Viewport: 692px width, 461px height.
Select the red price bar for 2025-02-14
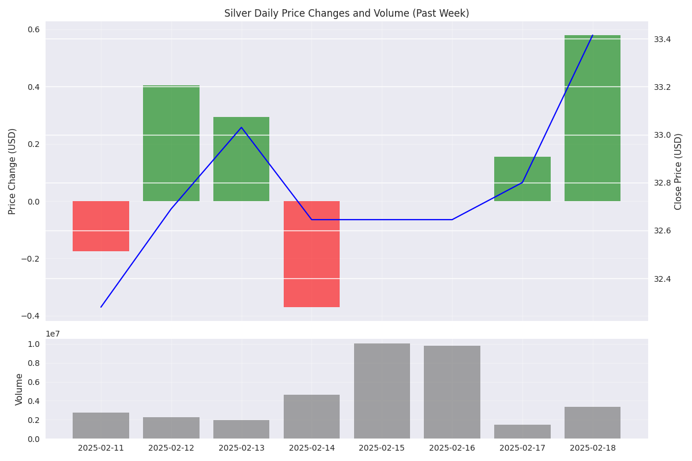[x=311, y=254]
